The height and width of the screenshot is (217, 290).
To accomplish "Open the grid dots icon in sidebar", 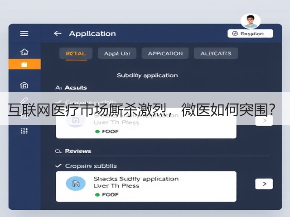I will point(24,131).
